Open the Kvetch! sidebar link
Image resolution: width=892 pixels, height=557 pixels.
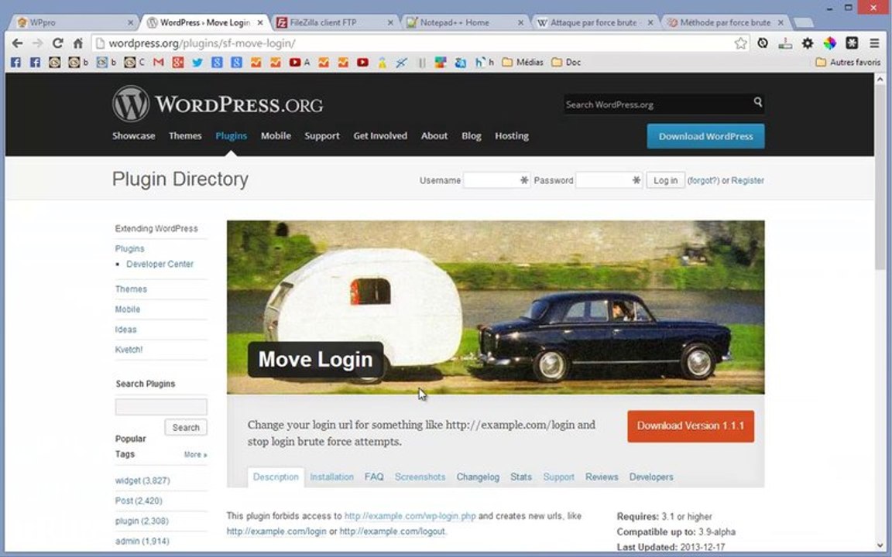coord(129,350)
